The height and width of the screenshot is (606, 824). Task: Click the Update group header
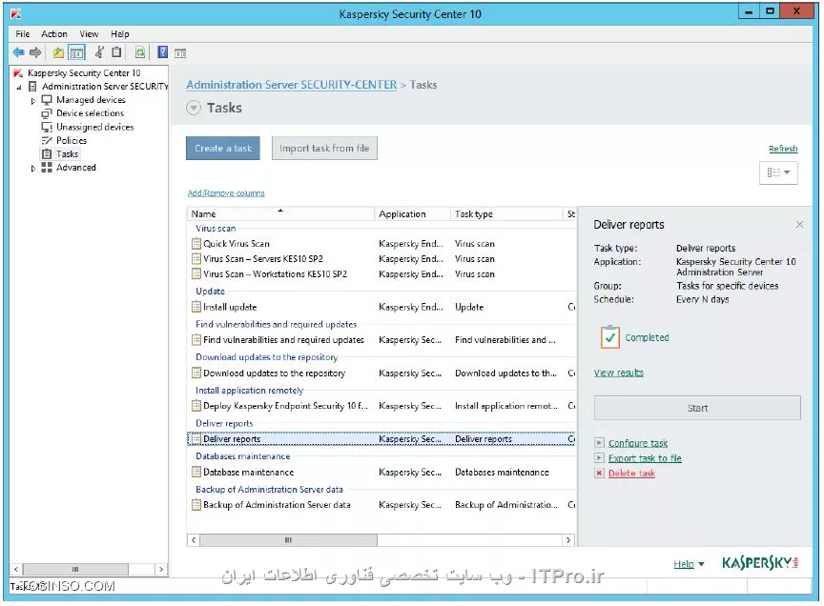coord(210,292)
